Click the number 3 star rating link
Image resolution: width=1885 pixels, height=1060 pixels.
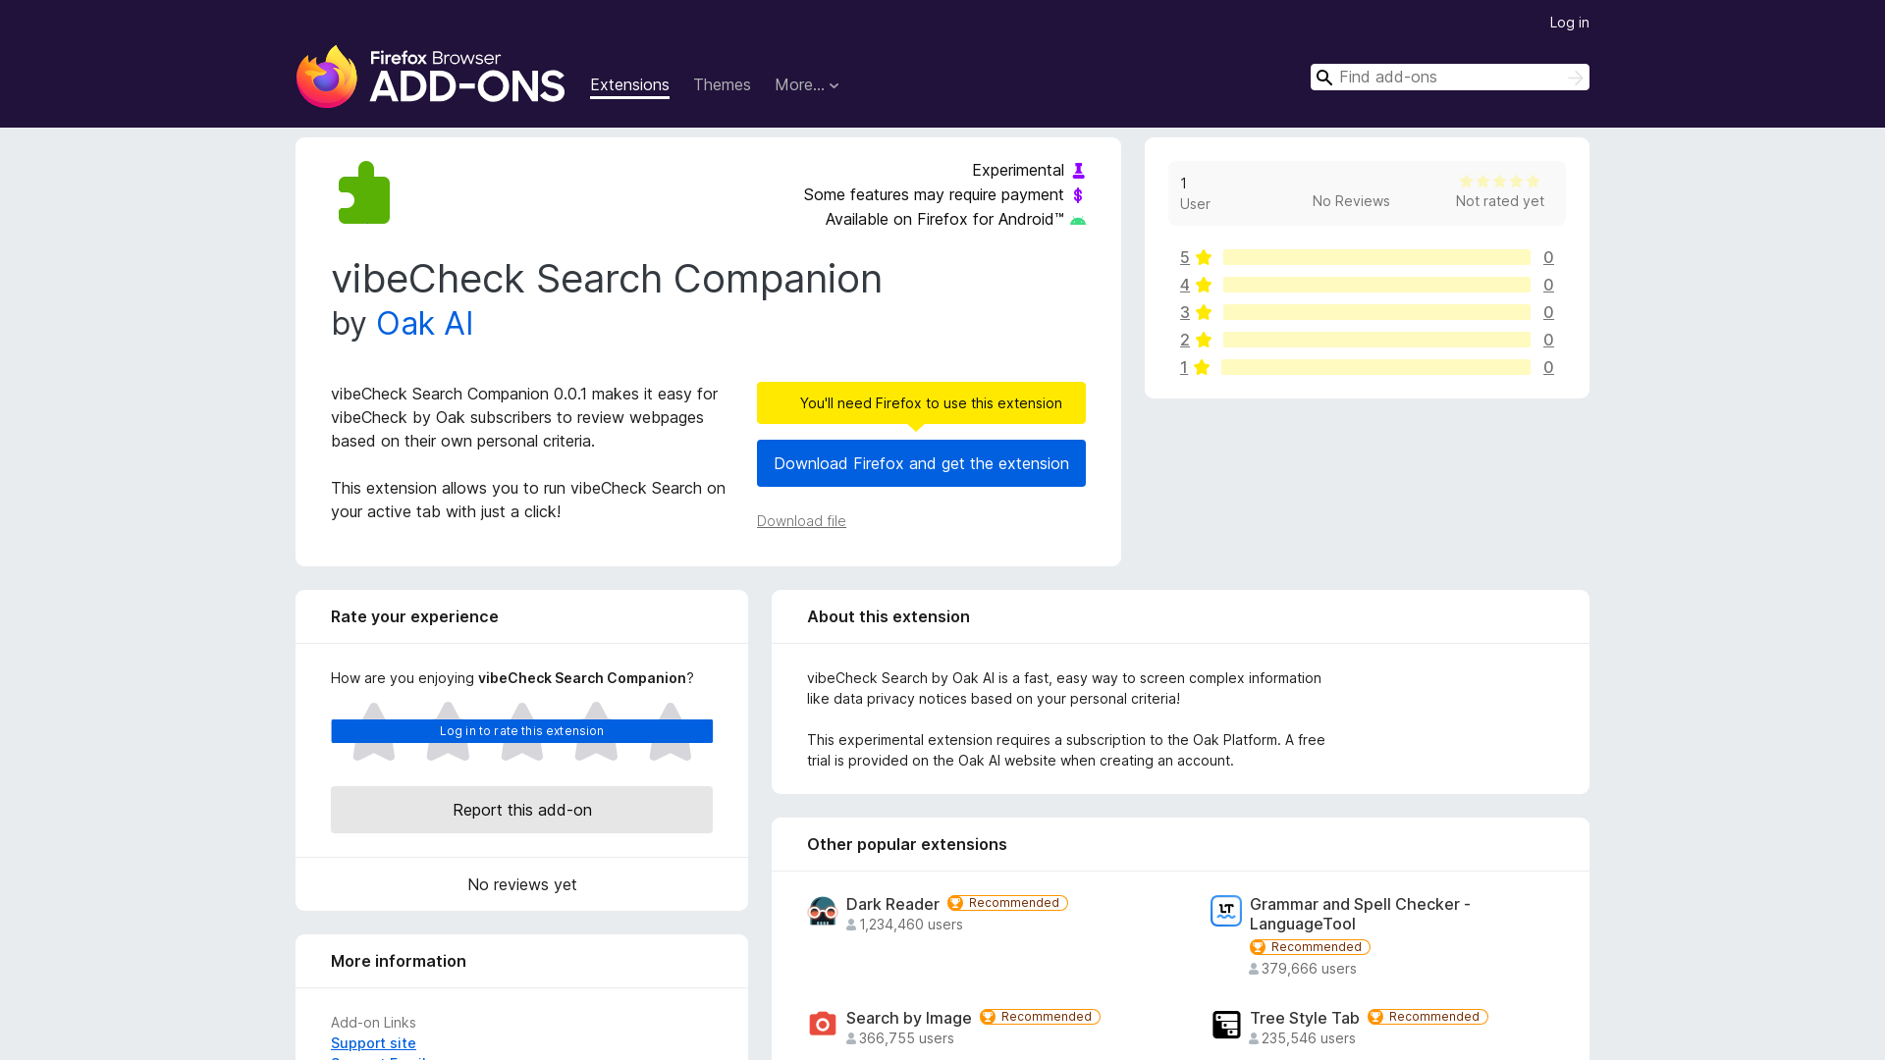(1185, 312)
